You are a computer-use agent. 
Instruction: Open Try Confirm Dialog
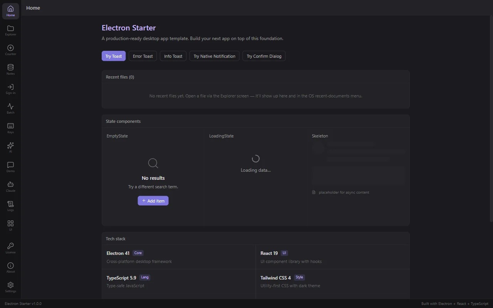tap(264, 56)
